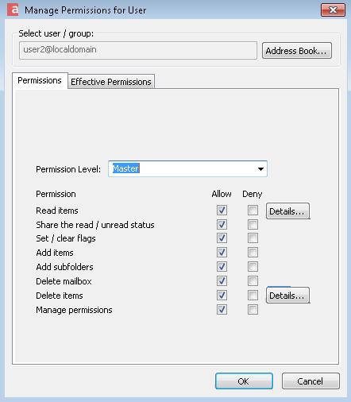Click the red app icon in title bar
351x402 pixels.
[13, 10]
